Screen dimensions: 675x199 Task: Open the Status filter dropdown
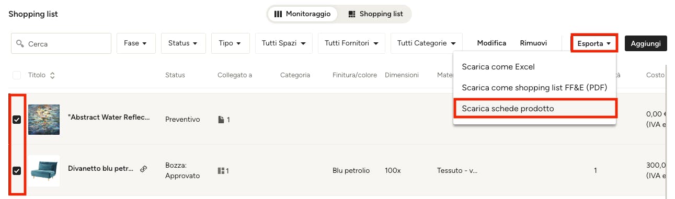pos(184,43)
